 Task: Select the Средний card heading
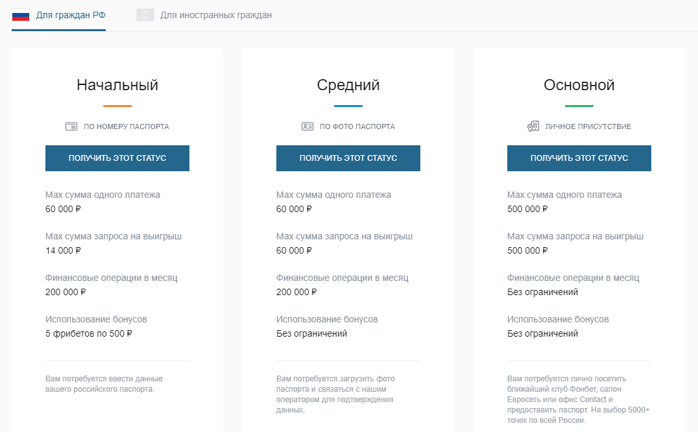(348, 85)
